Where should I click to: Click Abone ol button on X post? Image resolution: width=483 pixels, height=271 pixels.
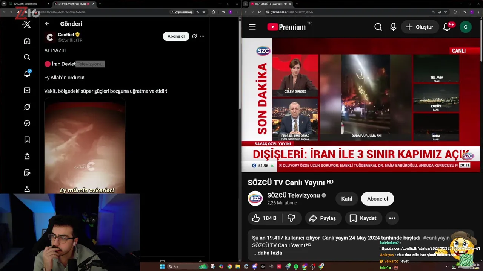[x=176, y=36]
